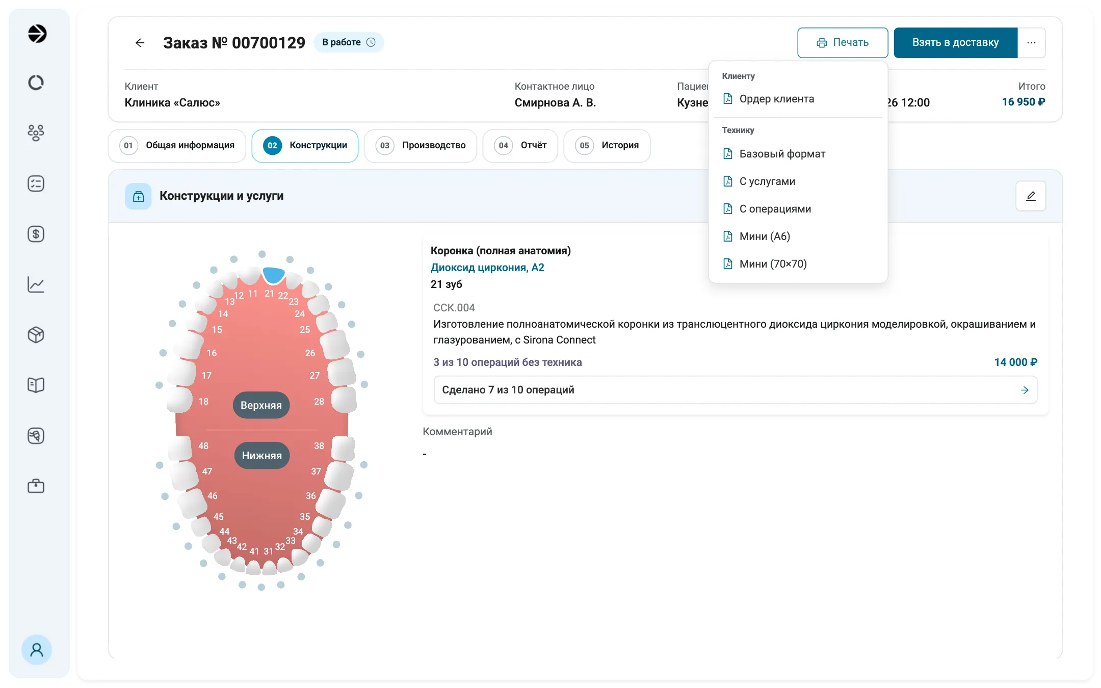This screenshot has height=688, width=1101.
Task: Select the highlighted blue tooth 21
Action: point(274,275)
